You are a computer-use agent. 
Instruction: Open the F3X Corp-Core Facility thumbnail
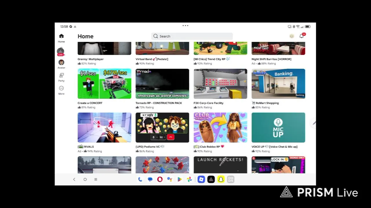pyautogui.click(x=220, y=84)
